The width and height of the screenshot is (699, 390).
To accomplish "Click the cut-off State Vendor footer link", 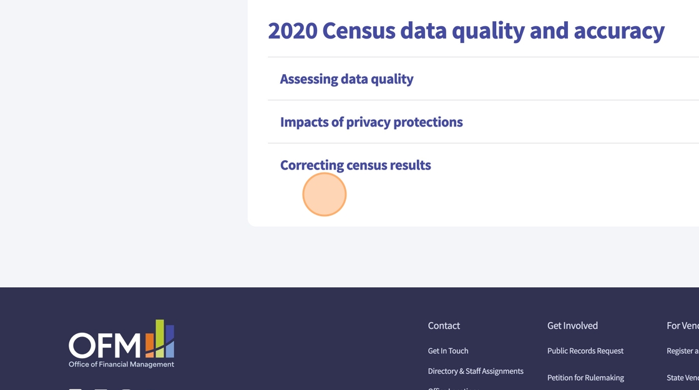I will pos(682,378).
